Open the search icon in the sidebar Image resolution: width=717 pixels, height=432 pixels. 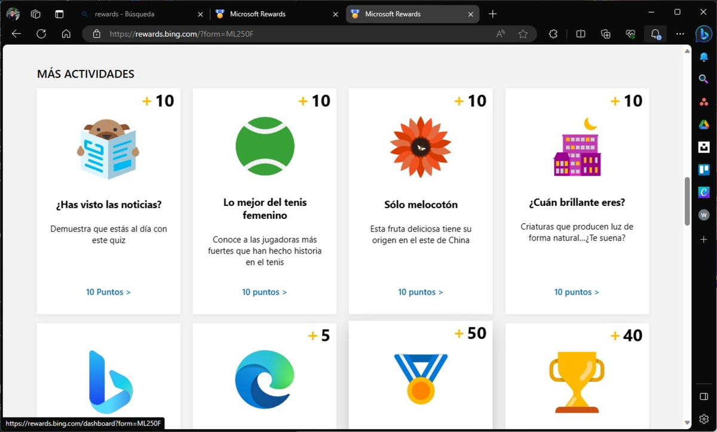click(703, 79)
